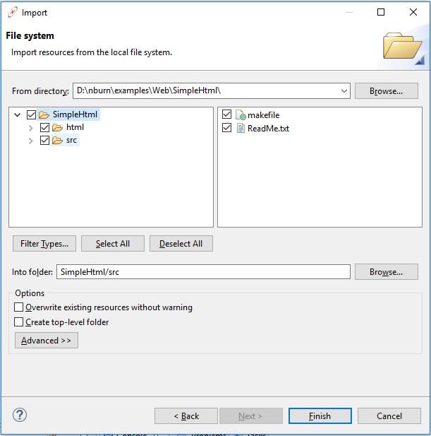Open the From directory dropdown list
The image size is (431, 436).
344,90
